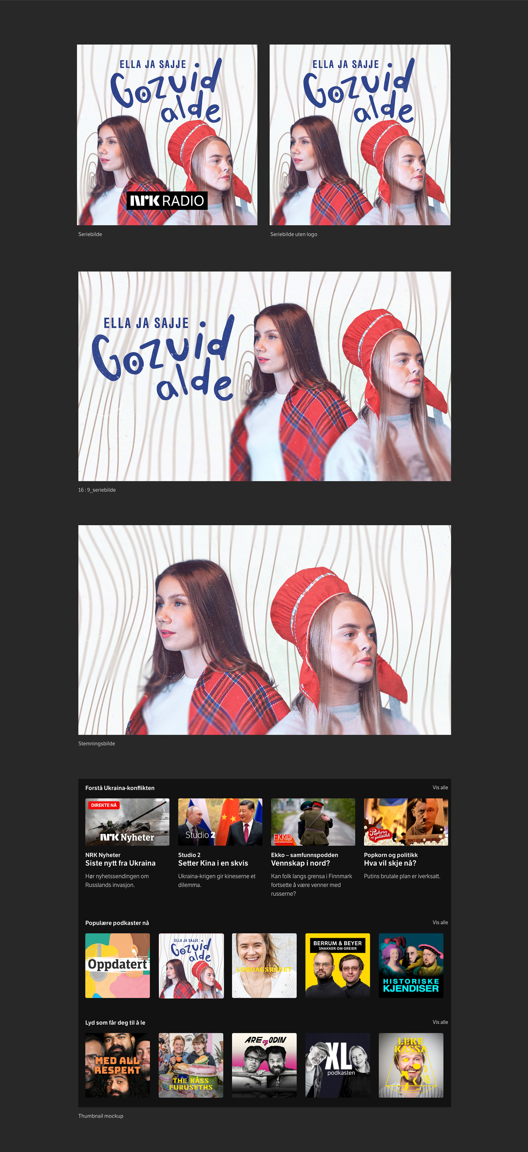Screen dimensions: 528x1152
Task: Click the NRK Radio logo on the series image
Action: [167, 201]
